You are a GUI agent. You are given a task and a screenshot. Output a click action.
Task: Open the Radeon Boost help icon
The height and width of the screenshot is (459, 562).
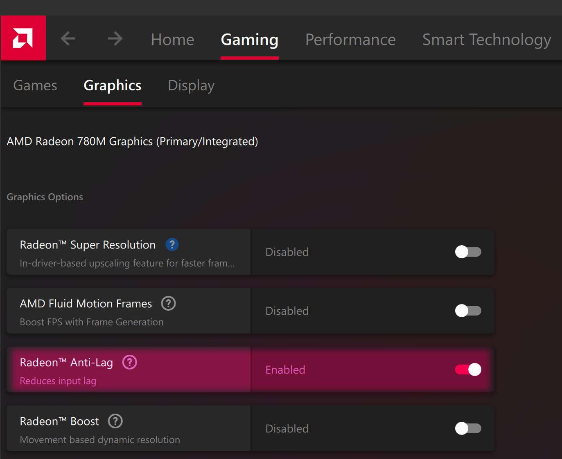115,421
